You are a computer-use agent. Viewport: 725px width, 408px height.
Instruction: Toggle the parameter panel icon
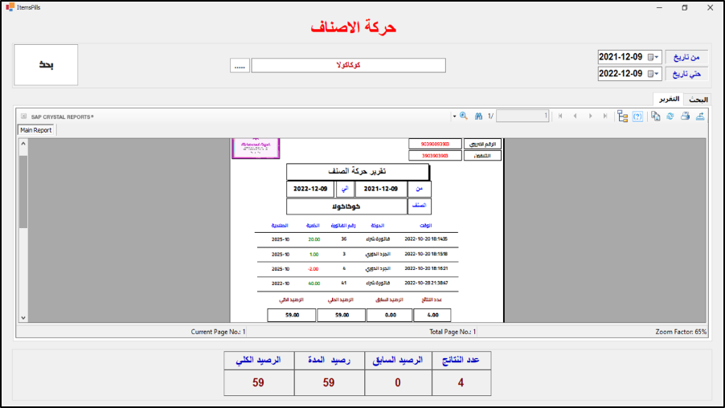(637, 116)
